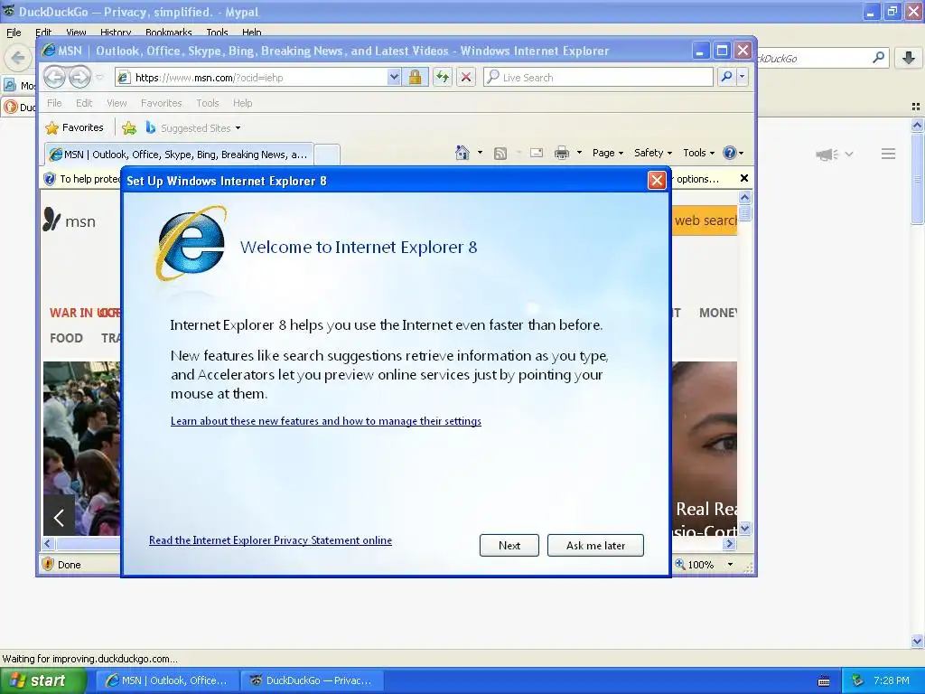Open the IE Favorites menu
925x694 pixels.
(161, 103)
